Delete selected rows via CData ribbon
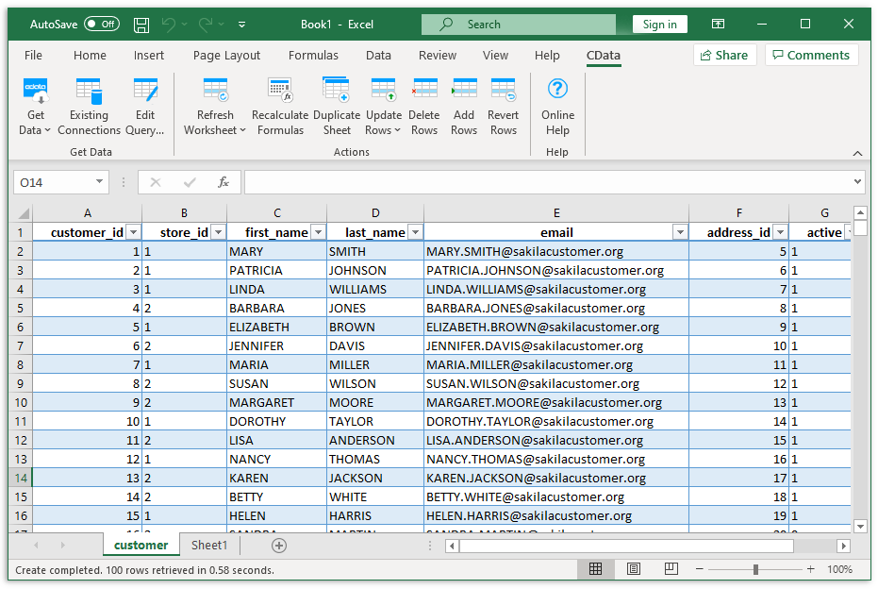 (423, 104)
